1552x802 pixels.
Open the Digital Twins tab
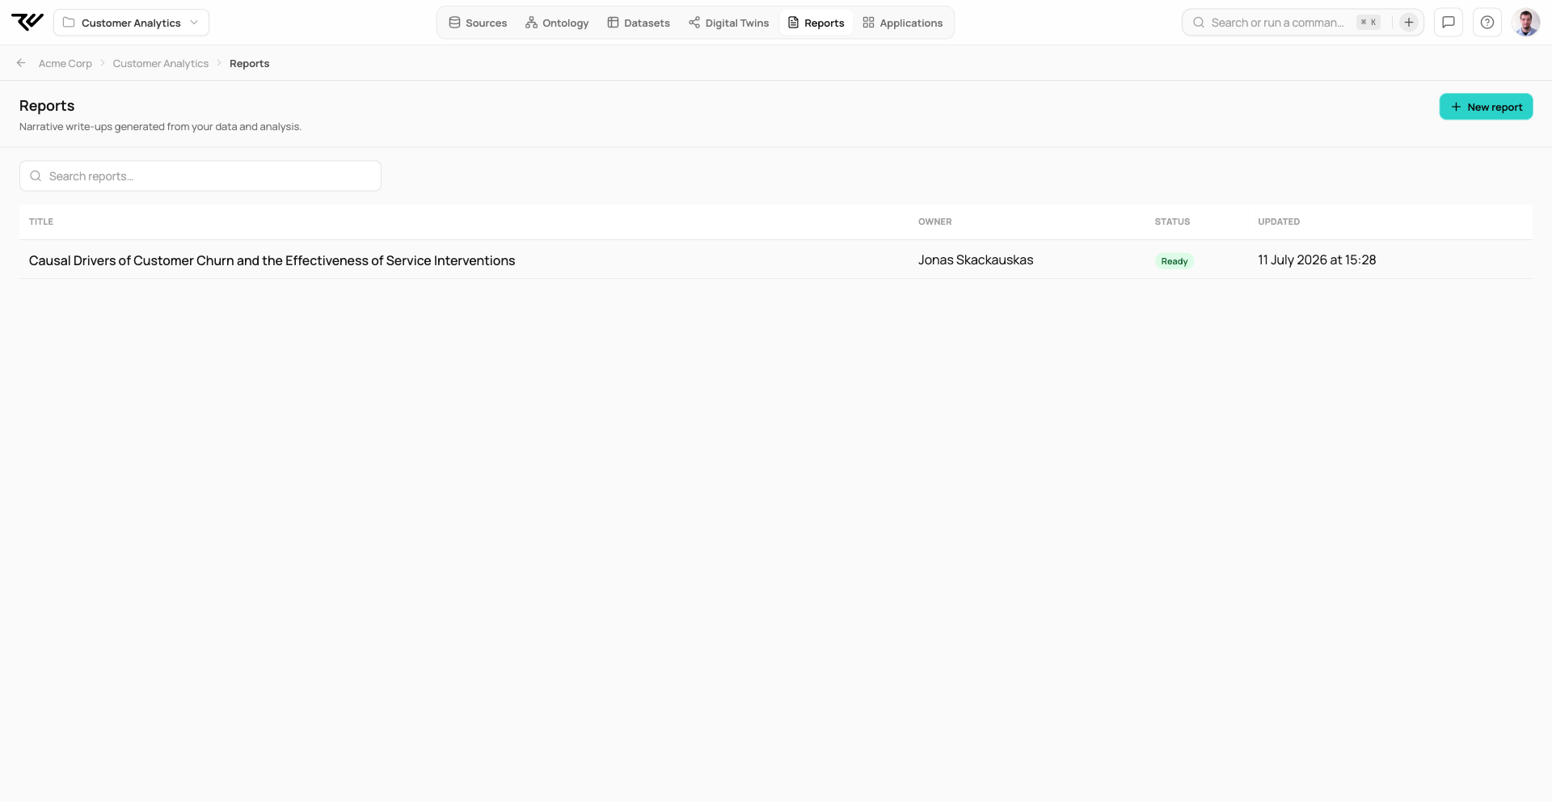pos(729,23)
